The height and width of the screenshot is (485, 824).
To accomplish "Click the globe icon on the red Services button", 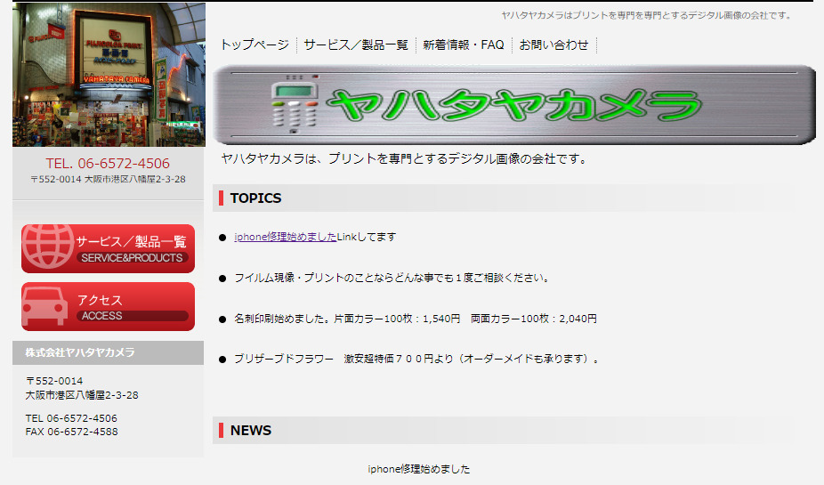I will point(48,247).
